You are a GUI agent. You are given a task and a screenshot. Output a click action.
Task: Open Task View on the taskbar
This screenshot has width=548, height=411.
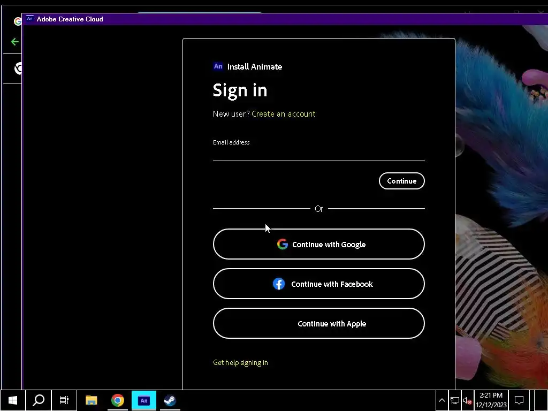tap(64, 400)
